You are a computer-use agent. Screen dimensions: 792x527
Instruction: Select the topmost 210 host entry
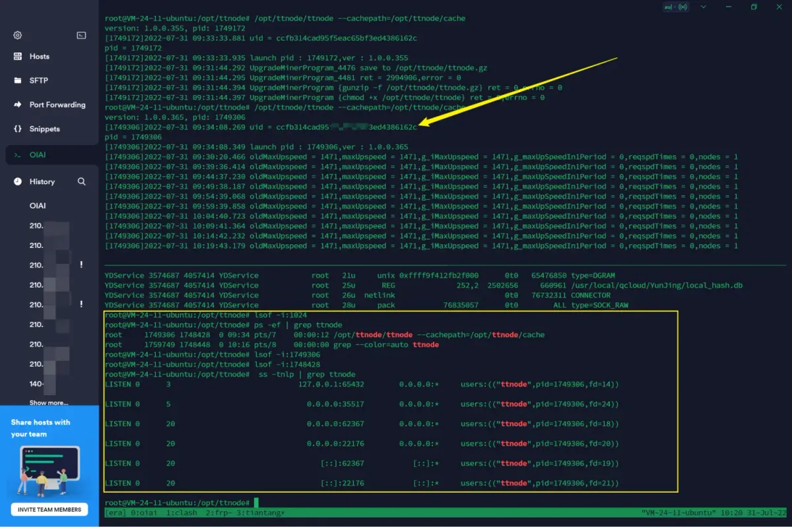[x=36, y=225]
